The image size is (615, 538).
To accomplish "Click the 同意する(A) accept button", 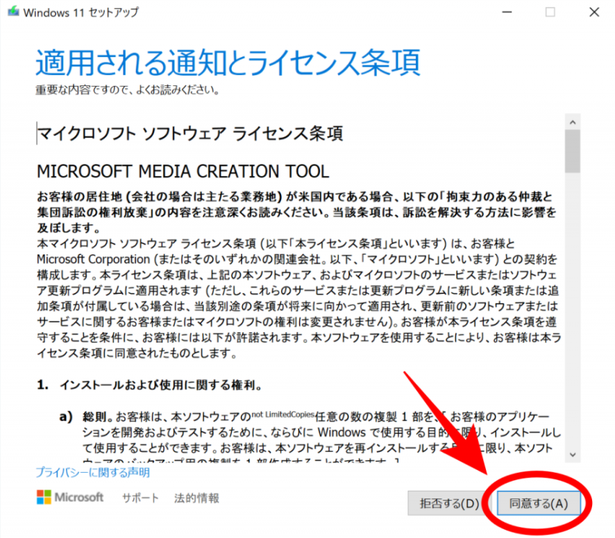I will [538, 503].
